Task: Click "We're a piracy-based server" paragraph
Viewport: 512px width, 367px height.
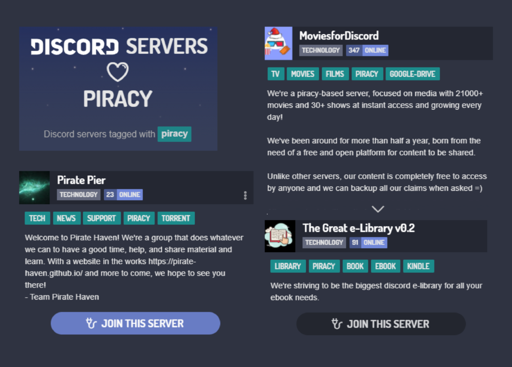Action: coord(375,105)
